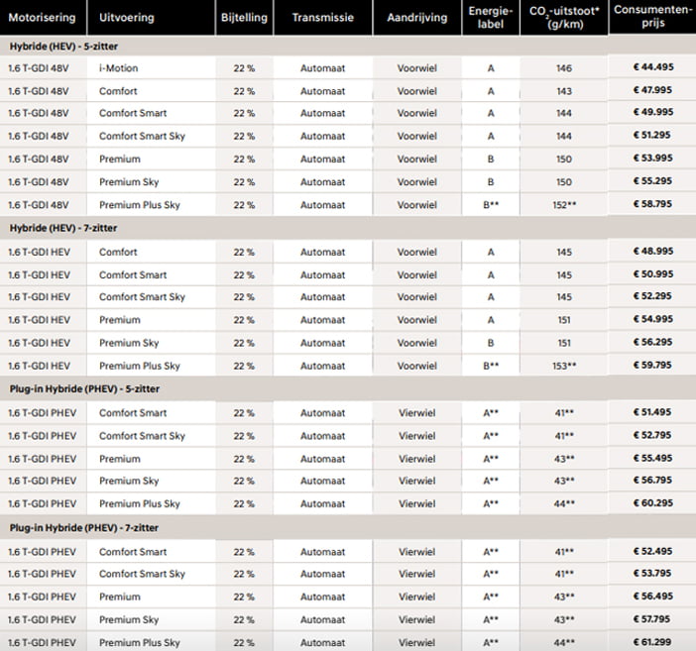This screenshot has height=651, width=696.
Task: Click the i-Motion trim cell
Action: tap(119, 68)
